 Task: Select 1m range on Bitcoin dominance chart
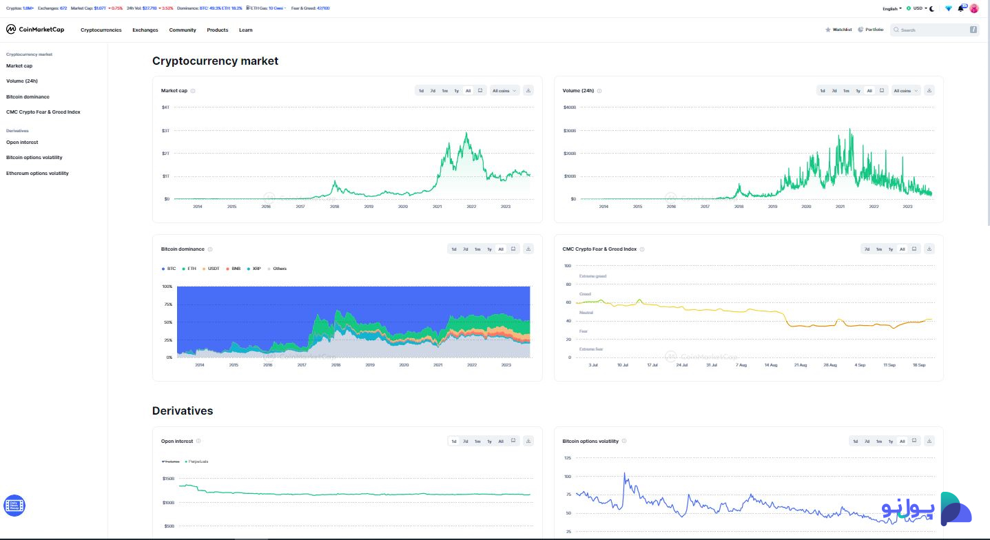(477, 249)
